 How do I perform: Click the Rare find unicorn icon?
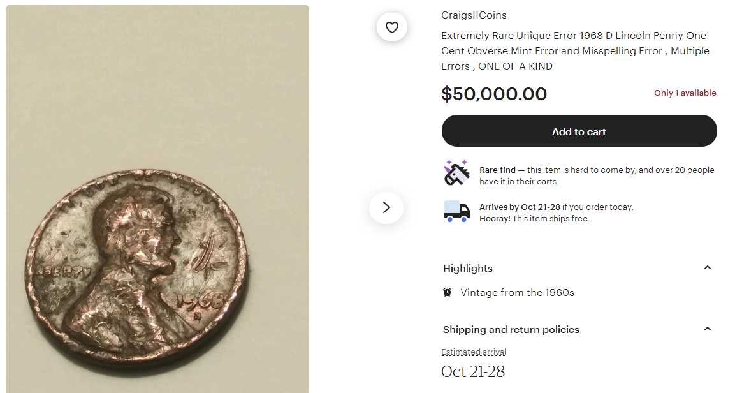[x=456, y=174]
